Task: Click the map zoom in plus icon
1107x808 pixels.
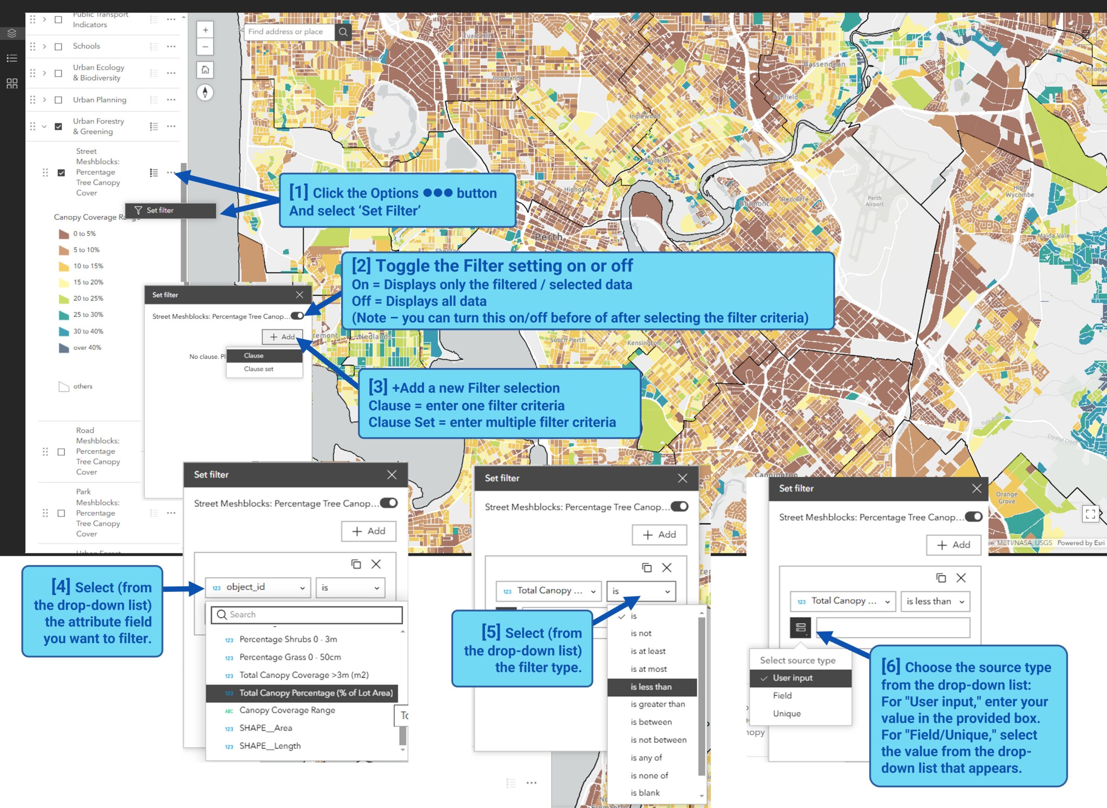Action: [x=205, y=30]
